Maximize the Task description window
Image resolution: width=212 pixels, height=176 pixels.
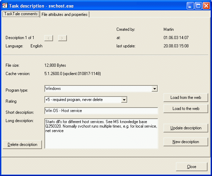(x=198, y=6)
